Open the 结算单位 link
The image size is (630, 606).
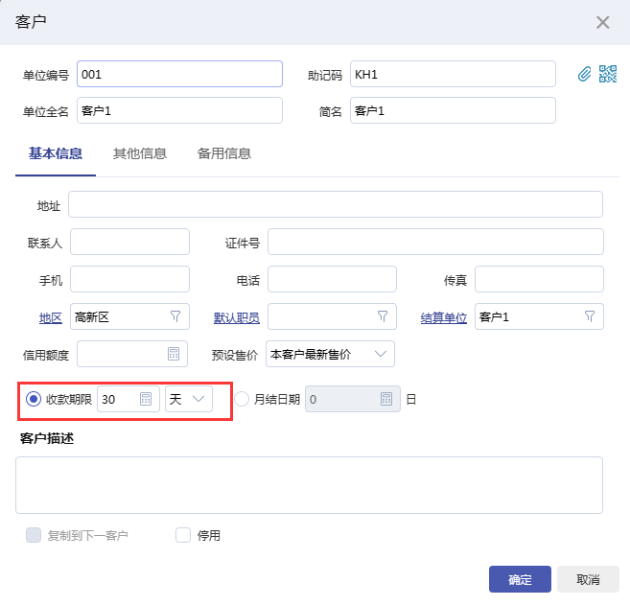[x=443, y=317]
